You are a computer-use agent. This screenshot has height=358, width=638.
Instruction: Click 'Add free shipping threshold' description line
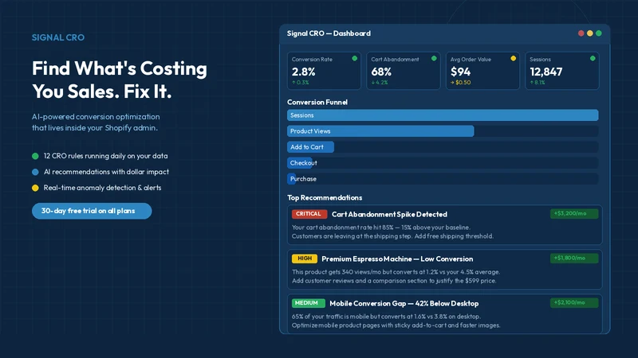[392, 236]
